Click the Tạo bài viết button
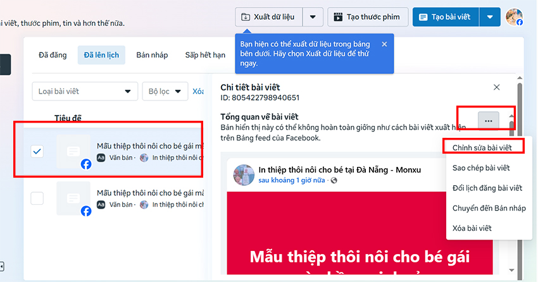 coord(446,17)
